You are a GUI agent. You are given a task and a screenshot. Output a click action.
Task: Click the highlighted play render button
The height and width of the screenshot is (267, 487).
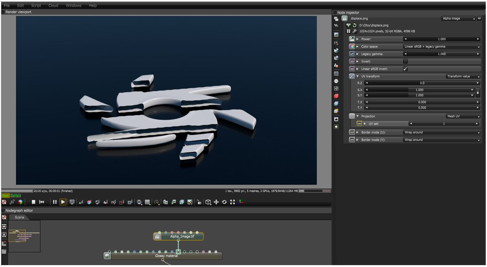point(63,202)
